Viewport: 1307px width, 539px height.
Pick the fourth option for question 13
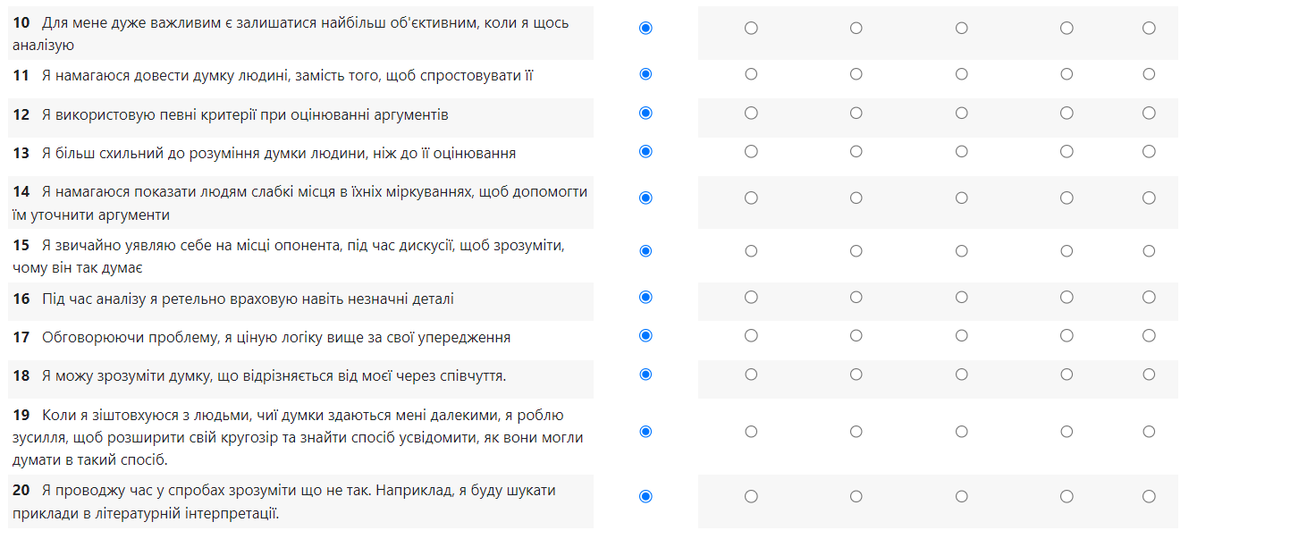pyautogui.click(x=962, y=152)
